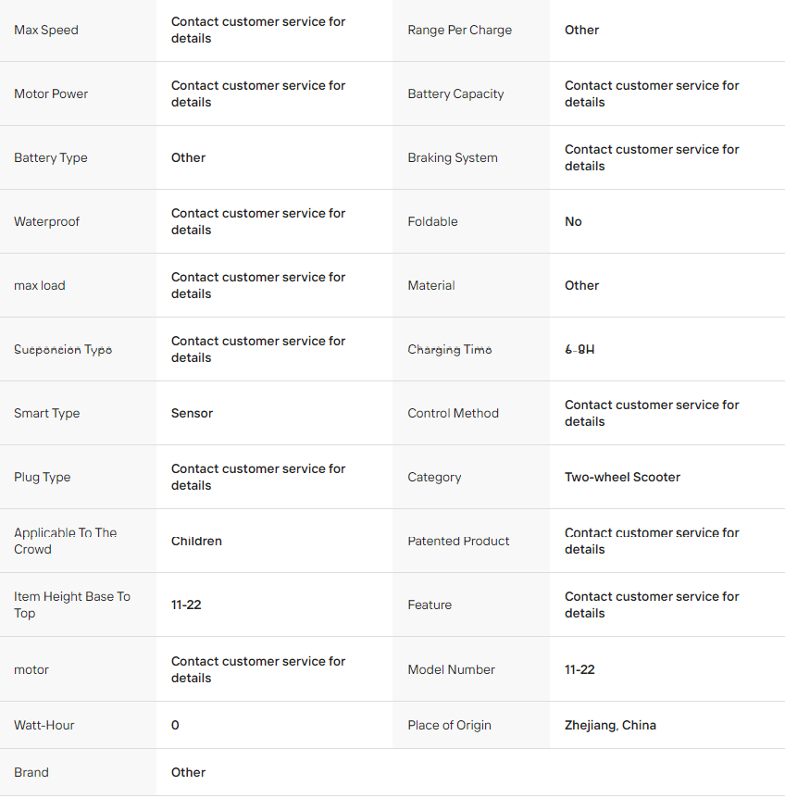This screenshot has width=785, height=798.
Task: Select the Charging Time value 6-8H
Action: [x=579, y=349]
